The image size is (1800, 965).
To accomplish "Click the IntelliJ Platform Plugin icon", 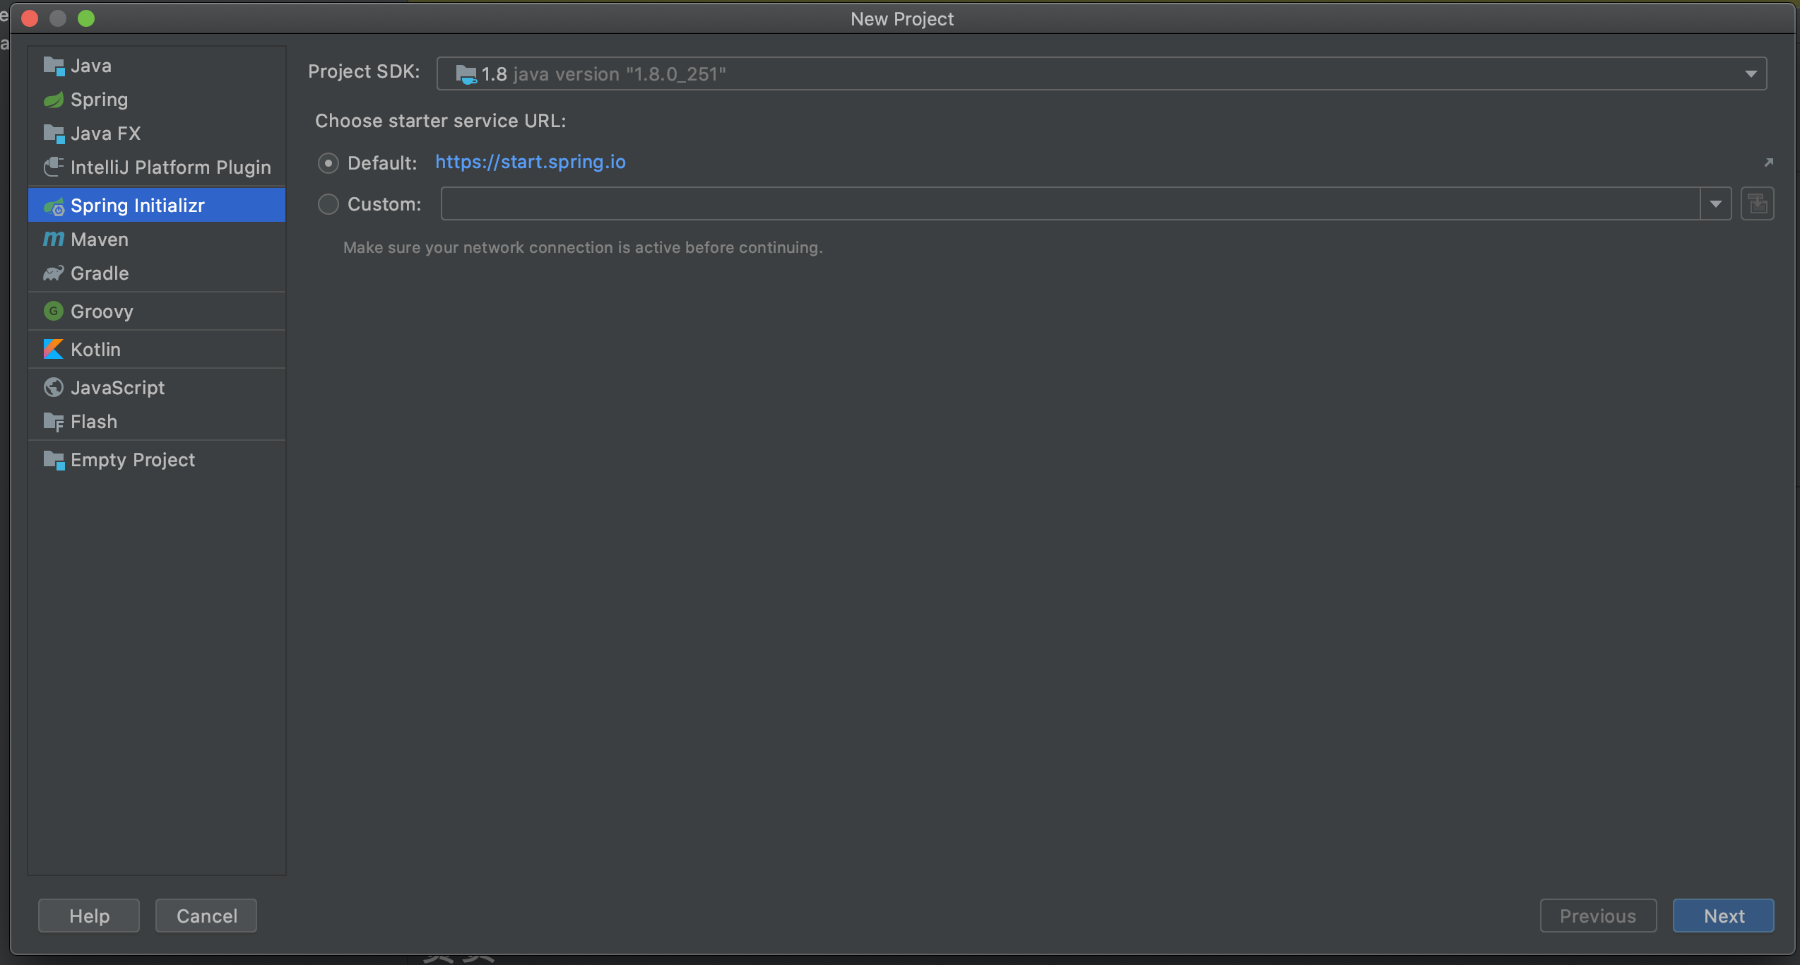I will point(54,167).
